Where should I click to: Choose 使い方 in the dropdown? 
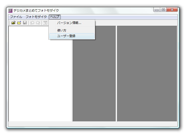(72, 30)
